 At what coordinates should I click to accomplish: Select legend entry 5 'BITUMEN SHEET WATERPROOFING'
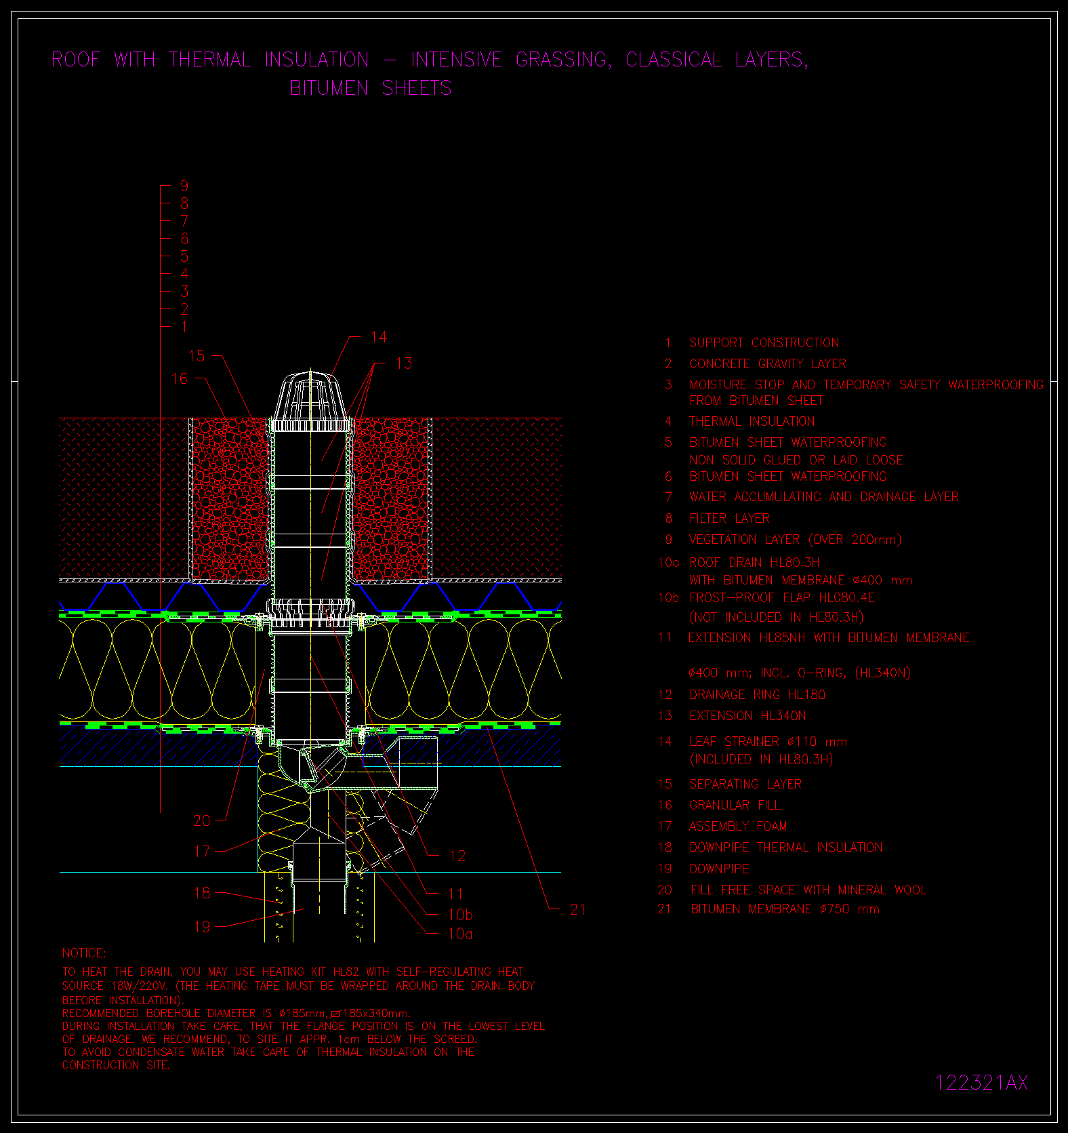pyautogui.click(x=788, y=442)
